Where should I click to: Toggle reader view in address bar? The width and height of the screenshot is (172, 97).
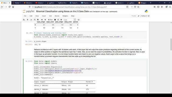point(127,7)
